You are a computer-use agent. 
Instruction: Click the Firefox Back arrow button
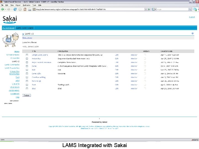point(2,9)
